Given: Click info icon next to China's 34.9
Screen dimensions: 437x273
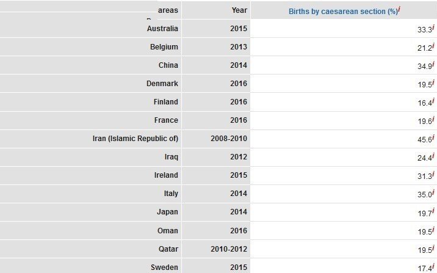Looking at the screenshot, I should tap(433, 64).
